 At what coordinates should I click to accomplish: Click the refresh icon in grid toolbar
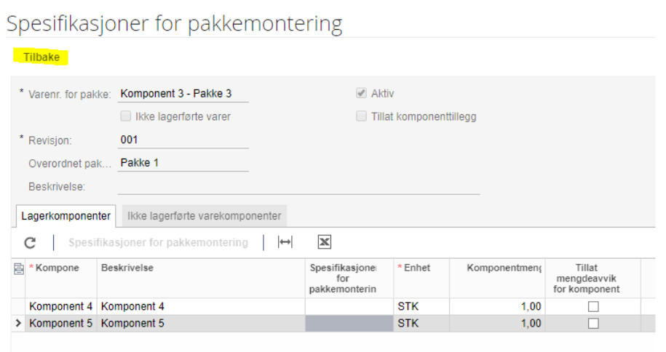coord(30,242)
